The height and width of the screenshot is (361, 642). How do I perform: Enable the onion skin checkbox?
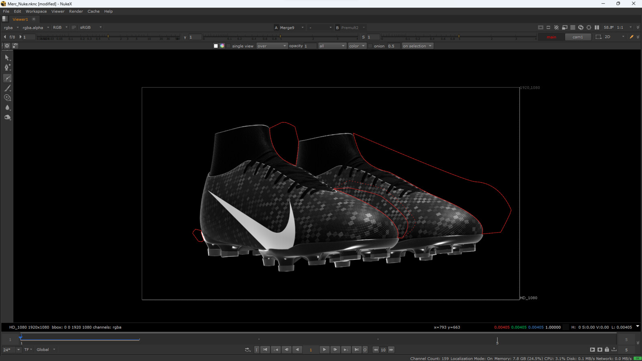pyautogui.click(x=370, y=46)
